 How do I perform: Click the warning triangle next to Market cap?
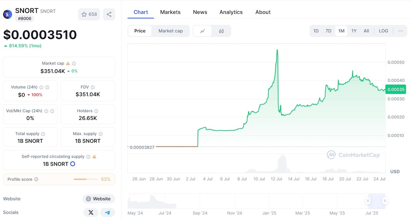[x=68, y=63]
